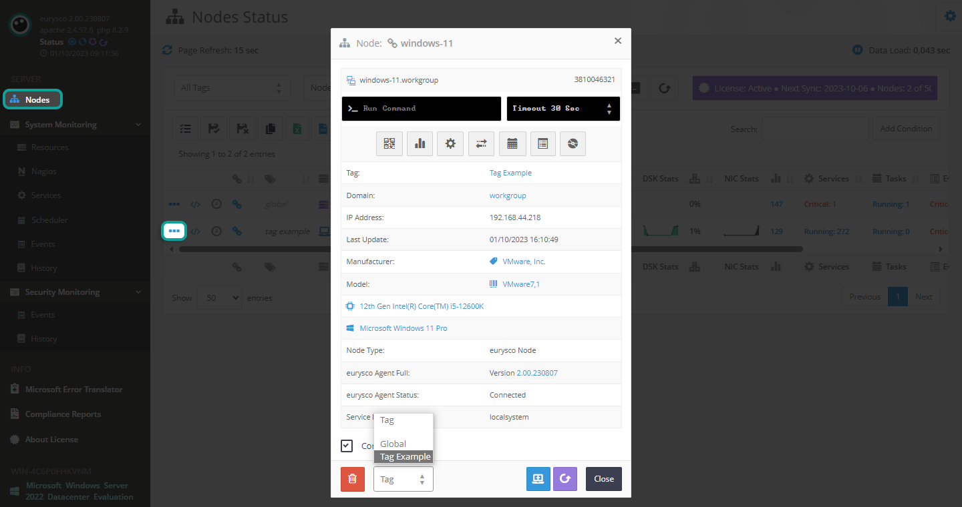Screen dimensions: 962x507
Task: Open the show 50 entries dropdown
Action: coord(219,298)
